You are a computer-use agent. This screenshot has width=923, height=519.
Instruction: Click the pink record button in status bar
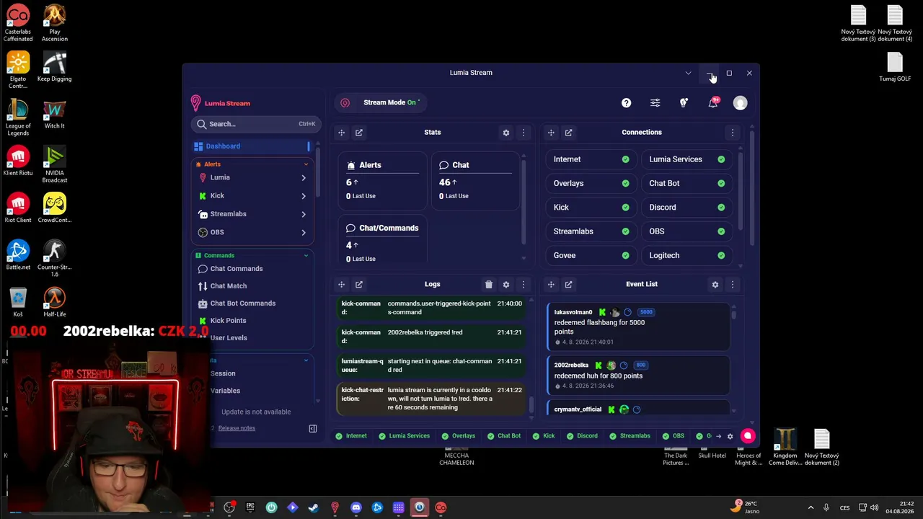[748, 436]
